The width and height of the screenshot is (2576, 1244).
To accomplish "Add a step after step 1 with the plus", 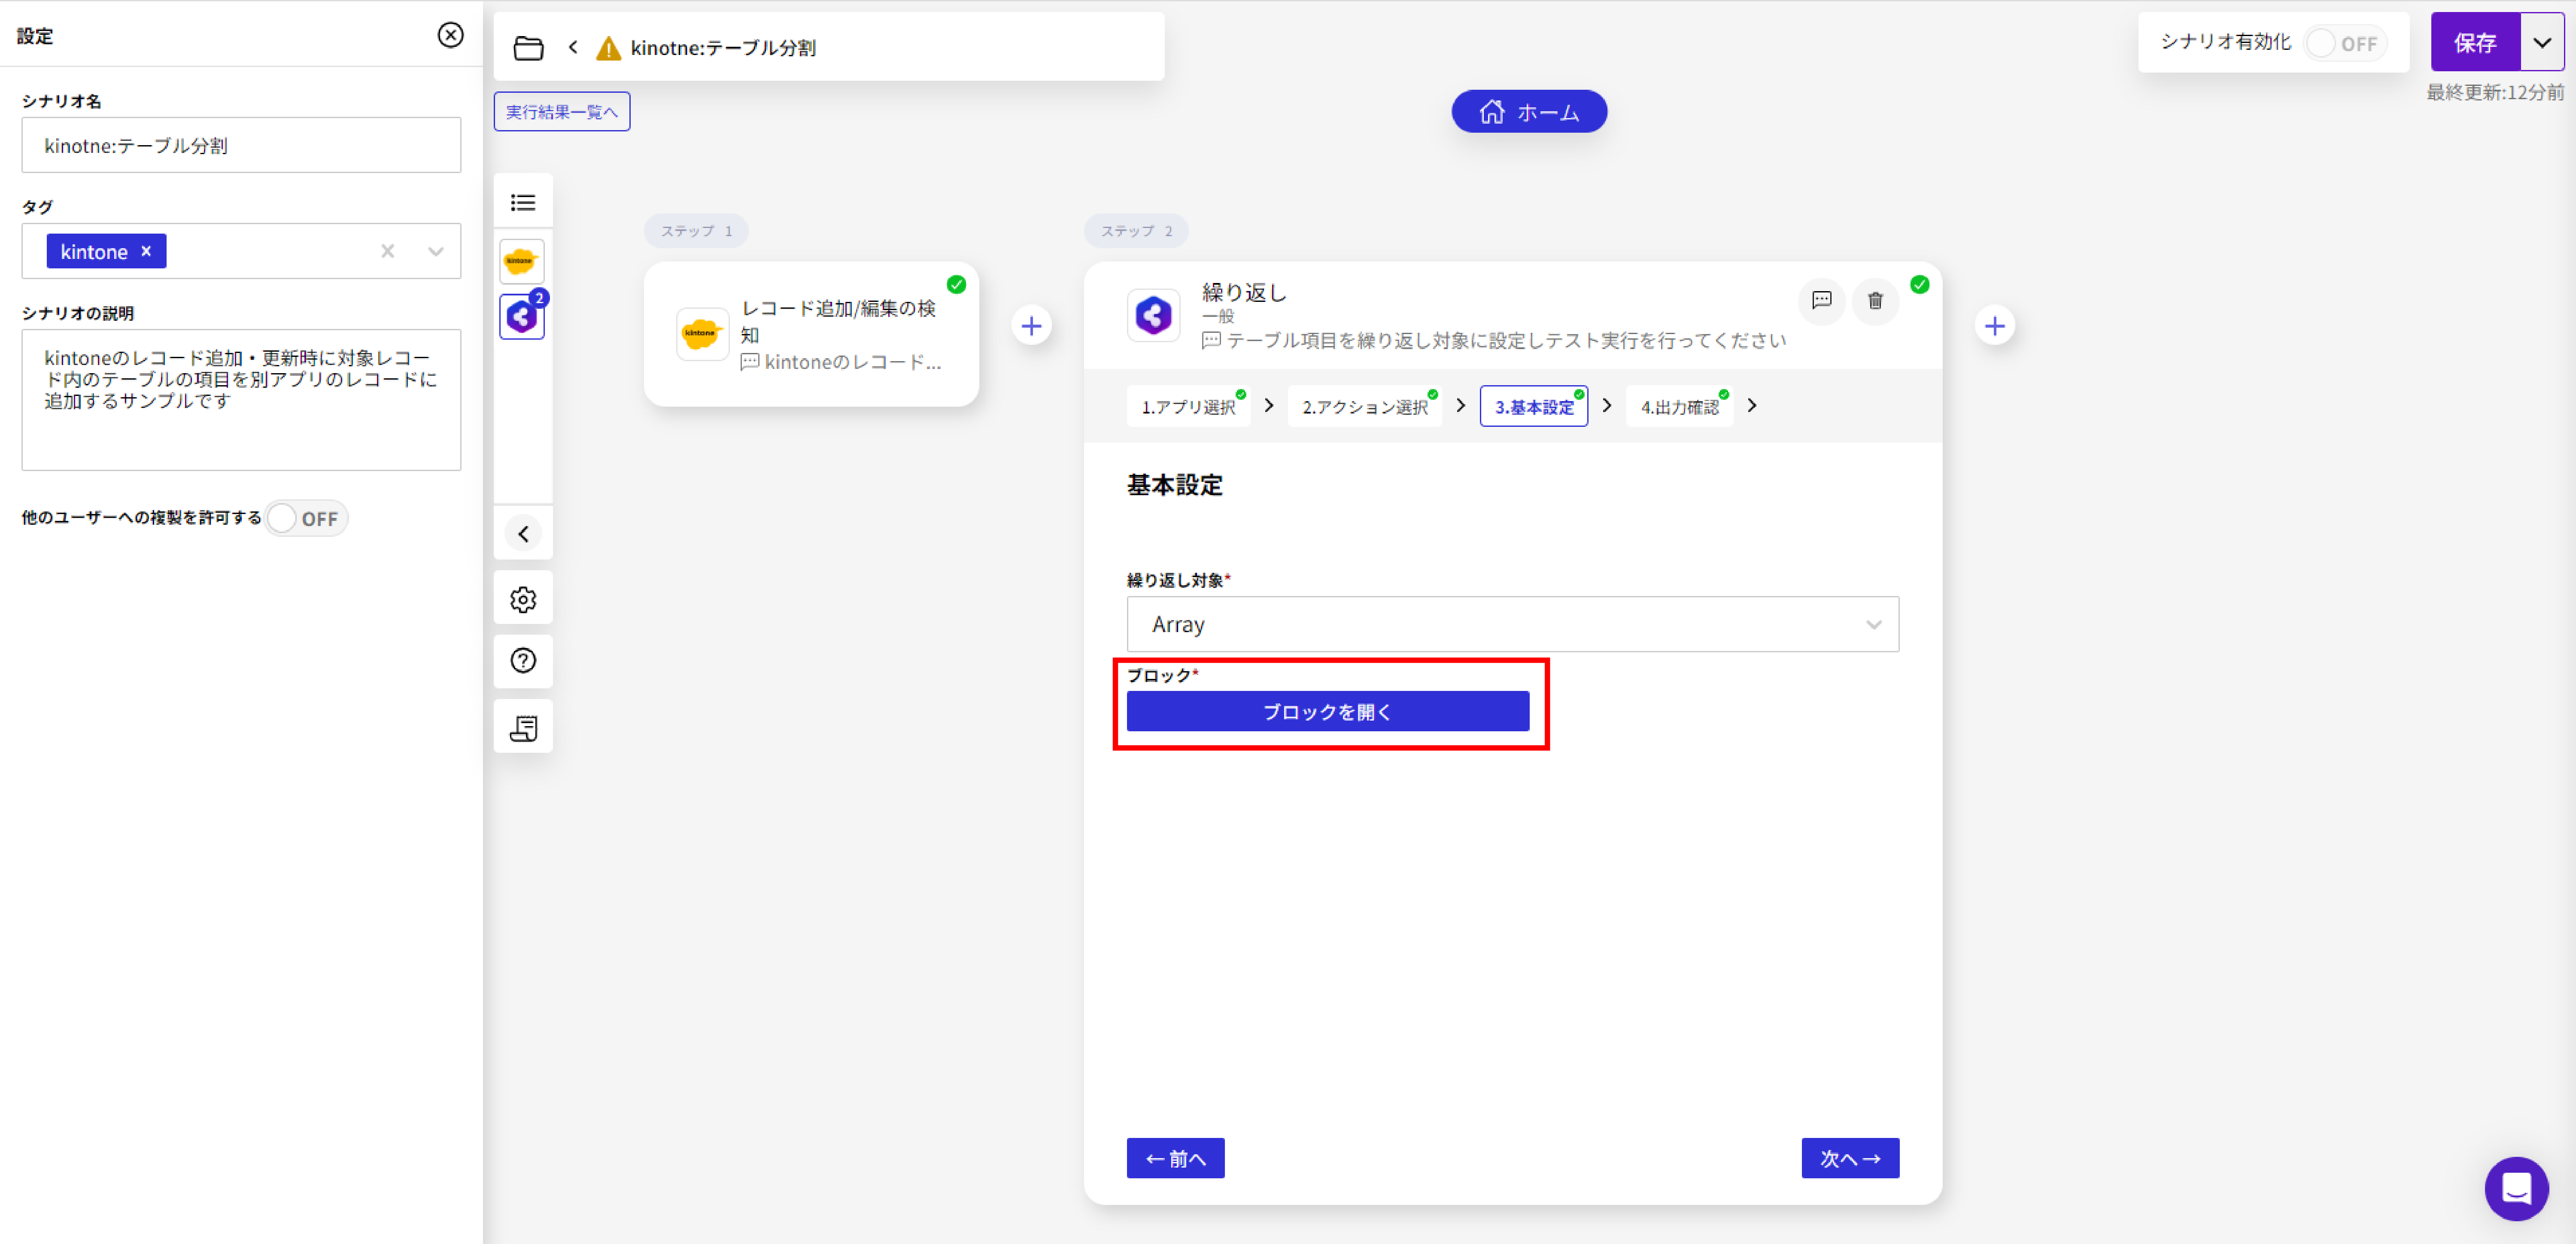I will (x=1031, y=326).
